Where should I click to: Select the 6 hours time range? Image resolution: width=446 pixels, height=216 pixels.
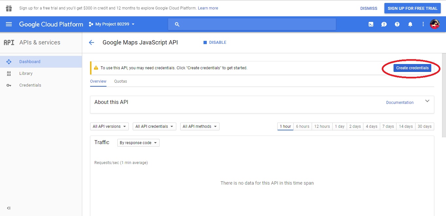[303, 126]
